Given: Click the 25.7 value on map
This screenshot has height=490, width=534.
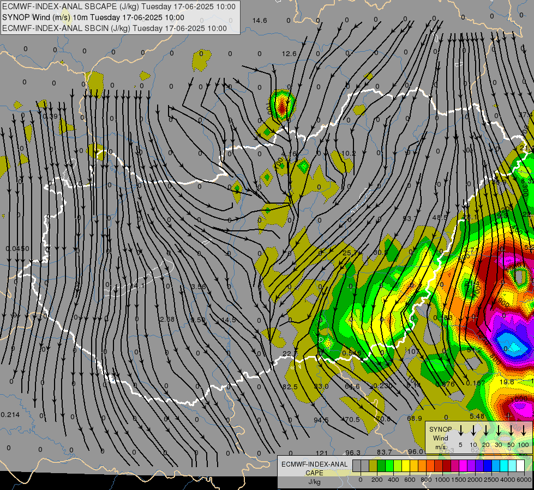Looking at the screenshot, I should tap(350, 253).
